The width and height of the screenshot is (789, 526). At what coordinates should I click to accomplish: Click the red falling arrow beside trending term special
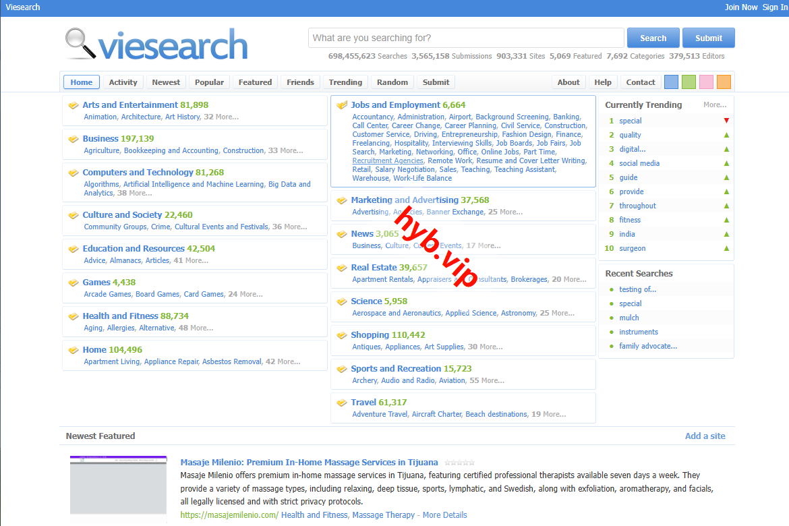726,120
